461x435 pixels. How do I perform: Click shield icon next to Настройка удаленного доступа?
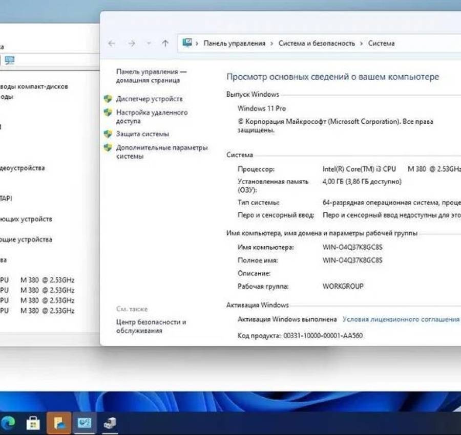pyautogui.click(x=108, y=112)
